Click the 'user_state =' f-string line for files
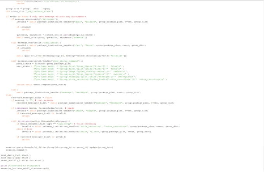 coord(70,66)
